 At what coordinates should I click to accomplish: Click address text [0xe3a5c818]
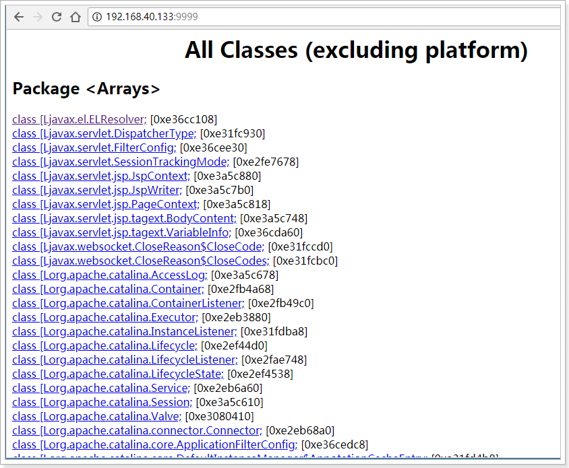pos(237,204)
